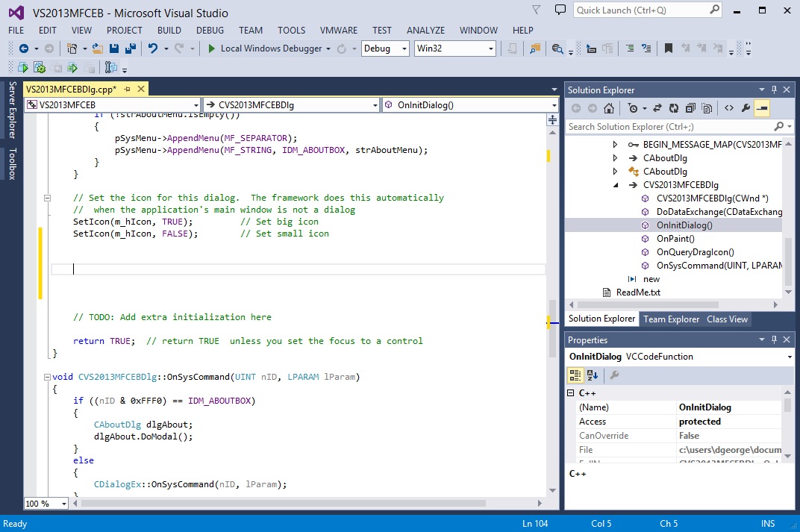The image size is (800, 532).
Task: Open the Win32 platform dropdown
Action: [454, 48]
